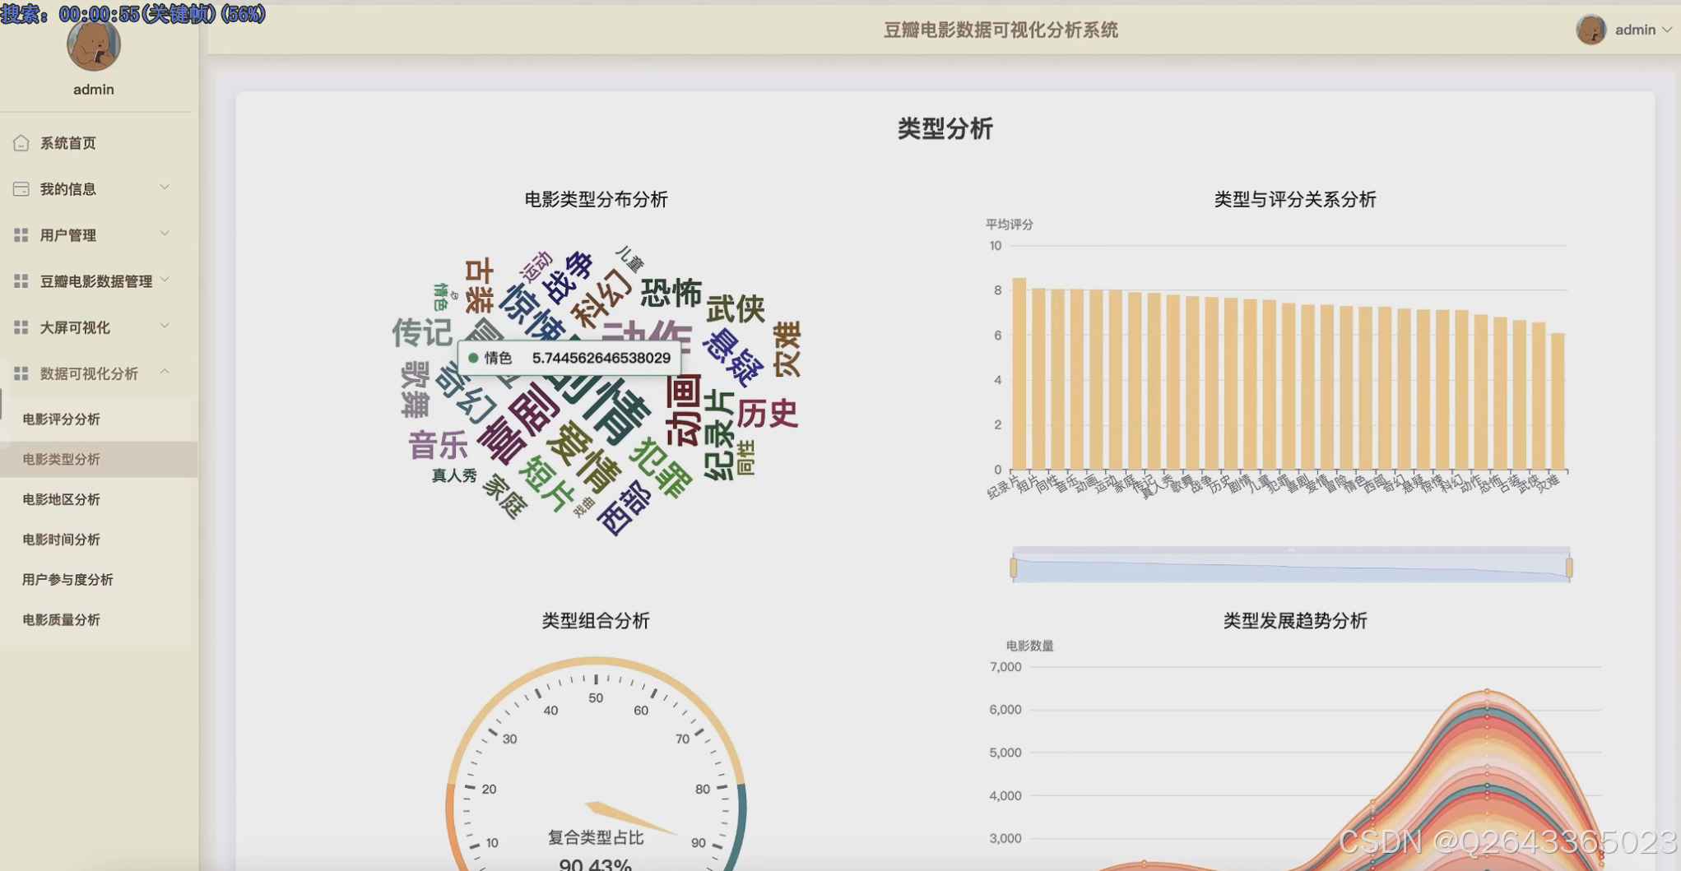Click the 电影类型分布分析 chart title
This screenshot has height=871, width=1681.
point(596,200)
